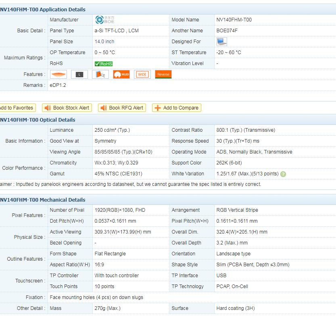Image resolution: width=336 pixels, height=316 pixels.
Task: Click the NV140FHM-T00 Mechanical Details heading
Action: [x=43, y=200]
